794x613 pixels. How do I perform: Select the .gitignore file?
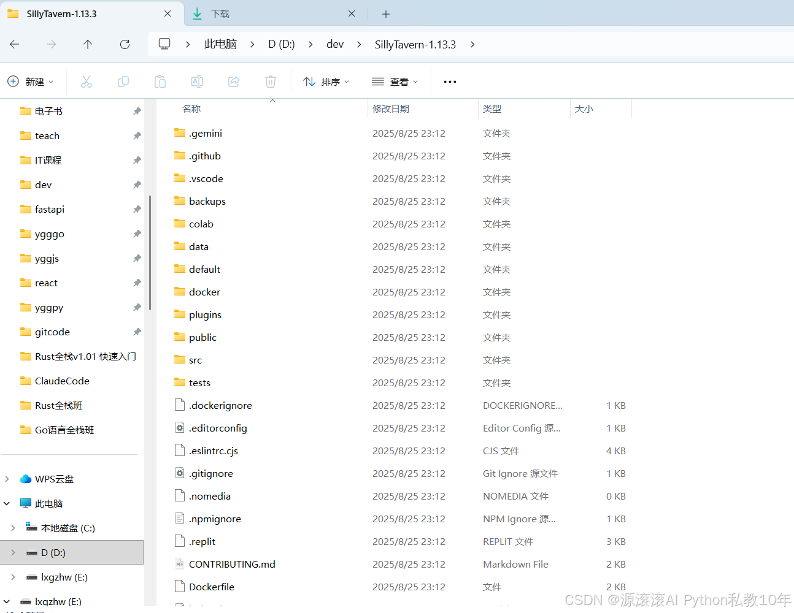(211, 473)
